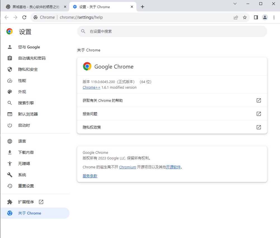The image size is (280, 238).
Task: Open 搜索引擎 settings section
Action: click(x=35, y=103)
